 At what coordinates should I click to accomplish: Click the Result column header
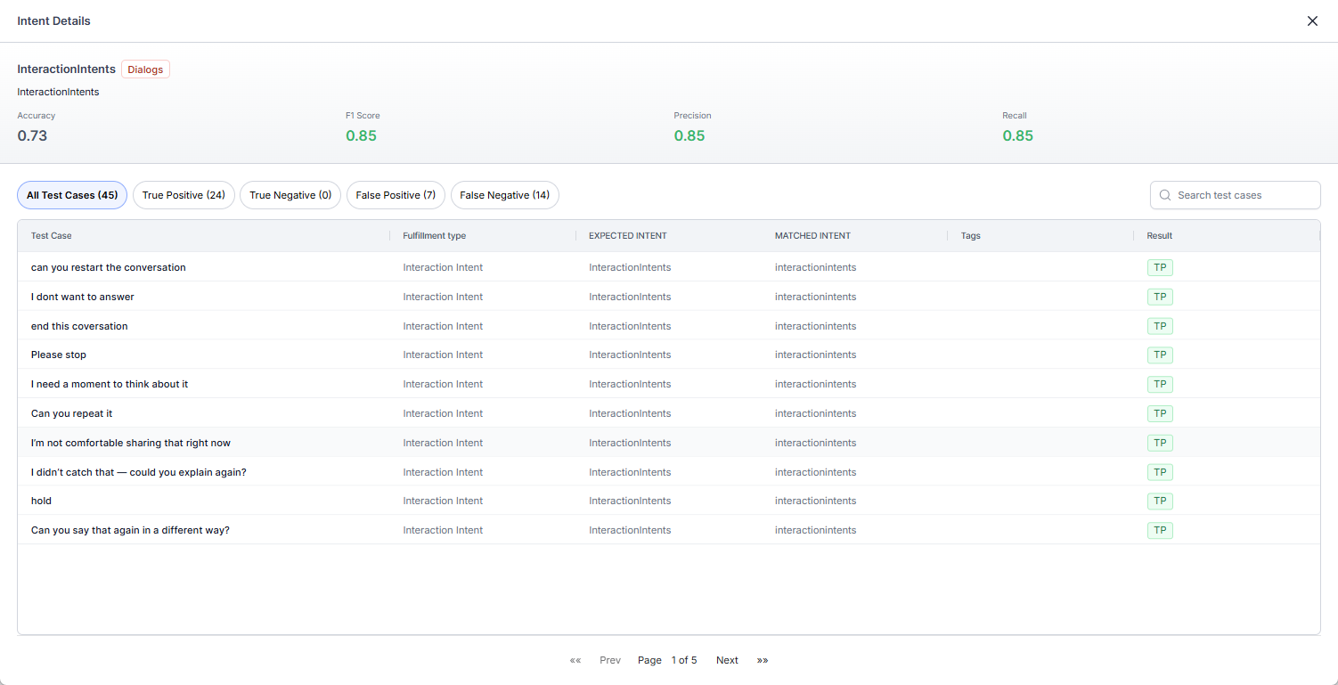pos(1159,236)
